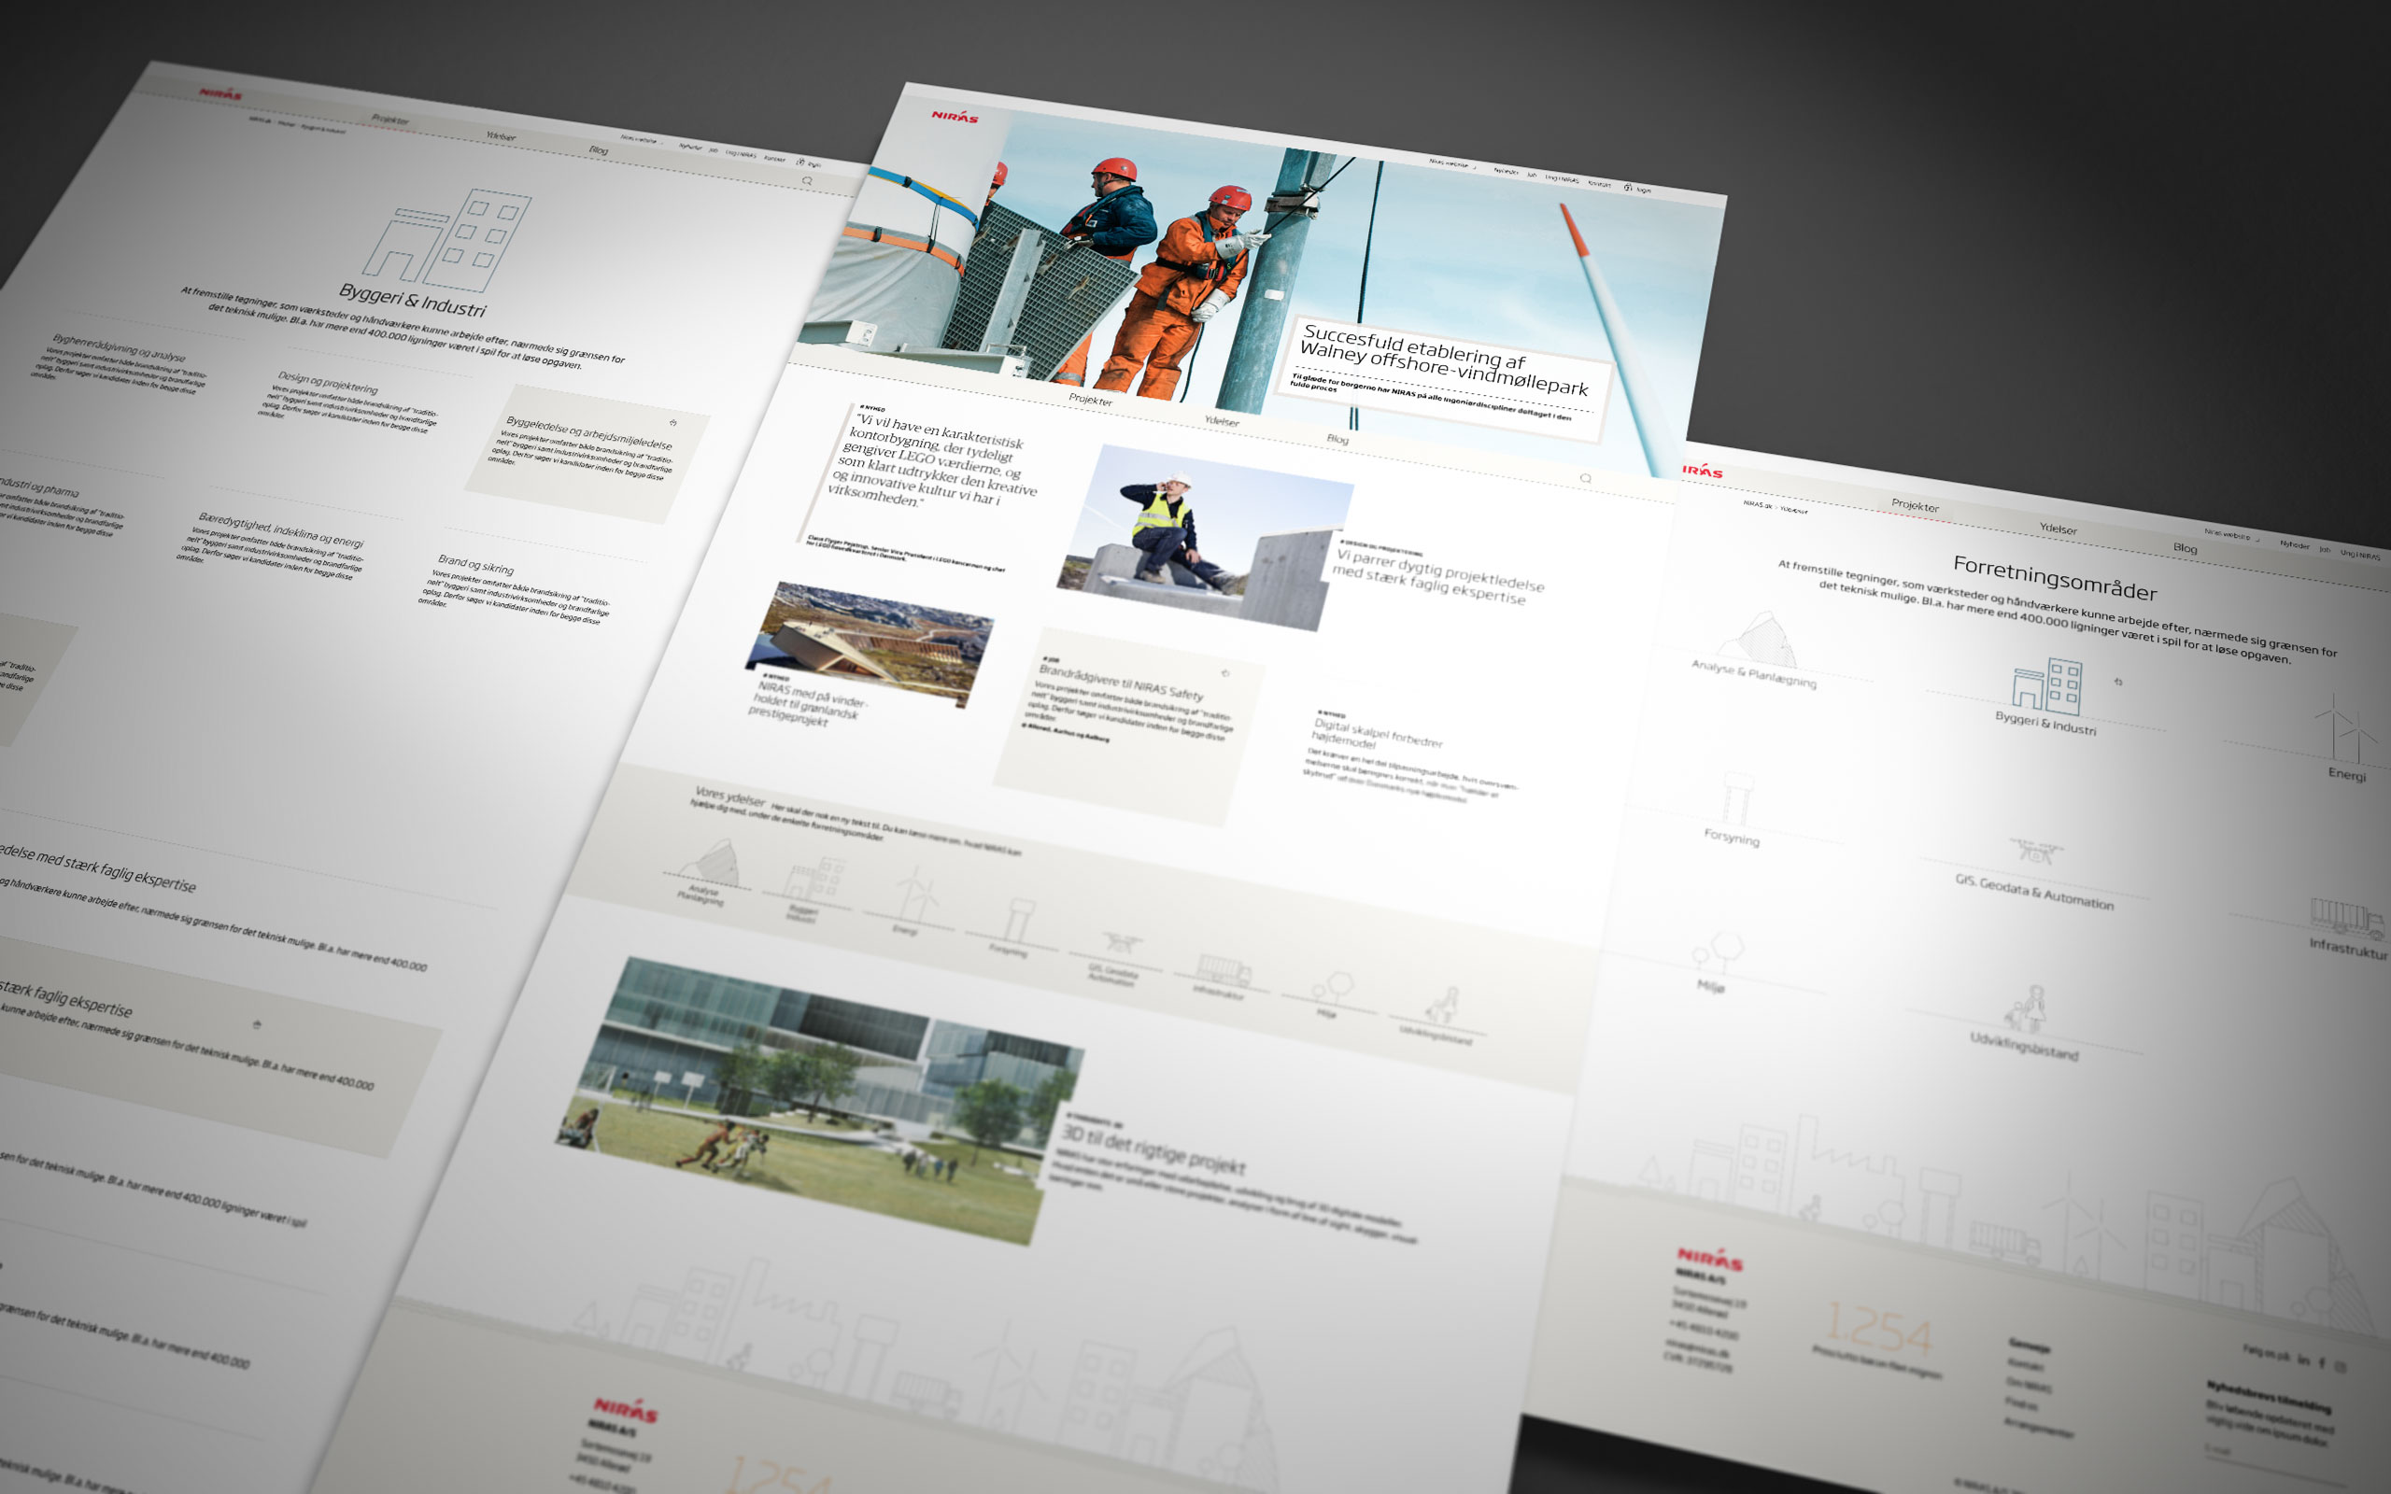Open the Niras website dropdown on the right page

click(2231, 536)
